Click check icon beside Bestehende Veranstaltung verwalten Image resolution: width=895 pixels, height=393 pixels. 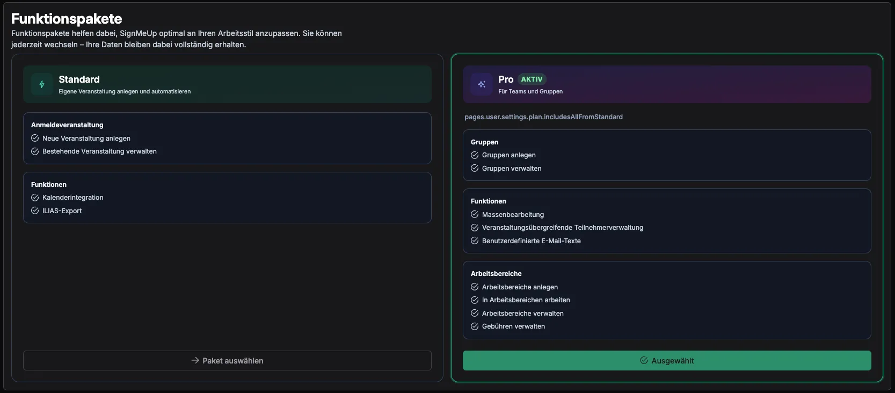(x=35, y=151)
